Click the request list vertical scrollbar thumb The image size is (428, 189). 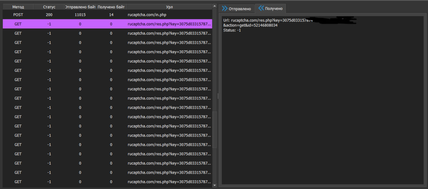(215, 130)
